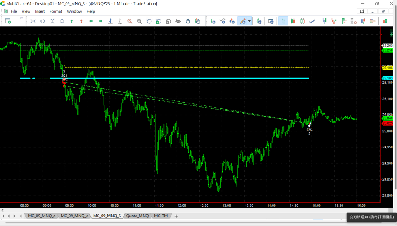Viewport: 397px width, 226px height.
Task: Open the Window menu
Action: (74, 11)
